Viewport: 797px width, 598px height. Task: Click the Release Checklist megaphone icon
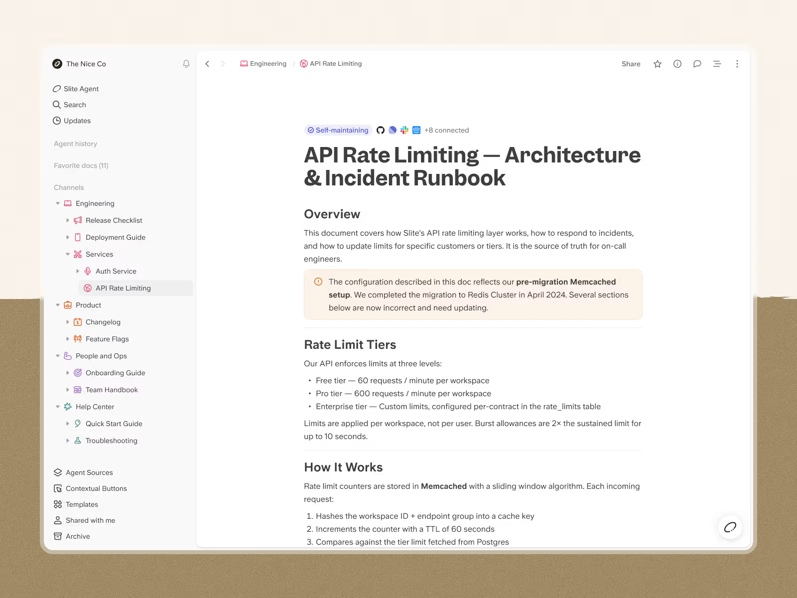(78, 220)
